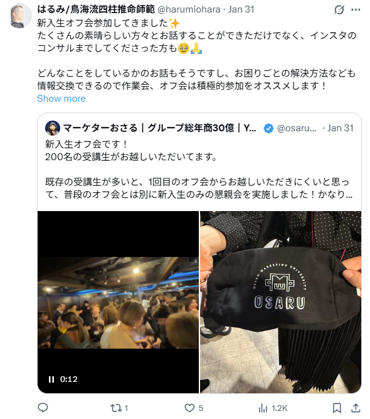View post analytics showing 1.2K views

point(273,408)
